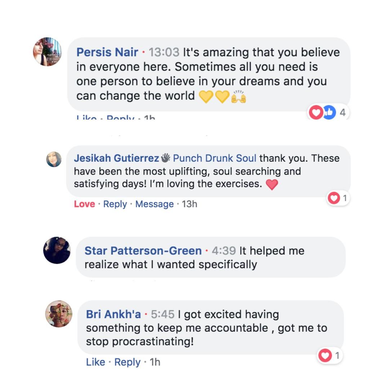Open the Persis Nair name link
The image size is (389, 389).
click(x=107, y=52)
